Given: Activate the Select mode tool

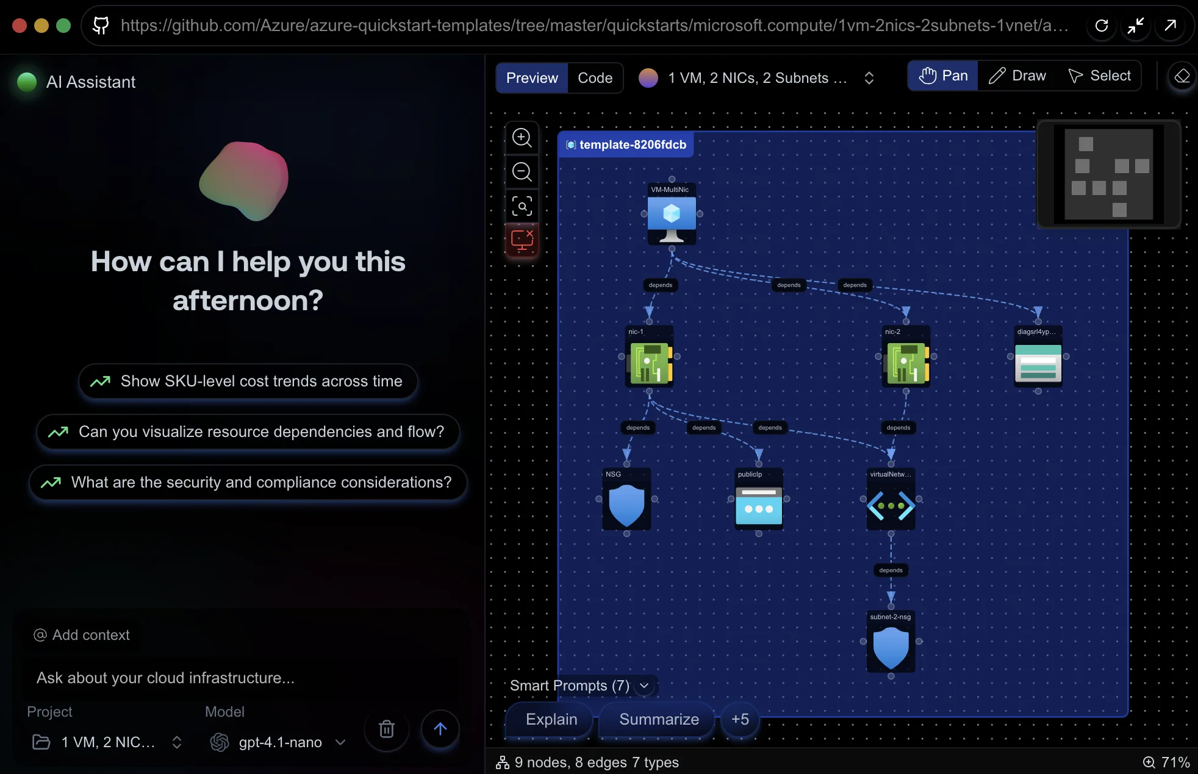Looking at the screenshot, I should tap(1099, 76).
